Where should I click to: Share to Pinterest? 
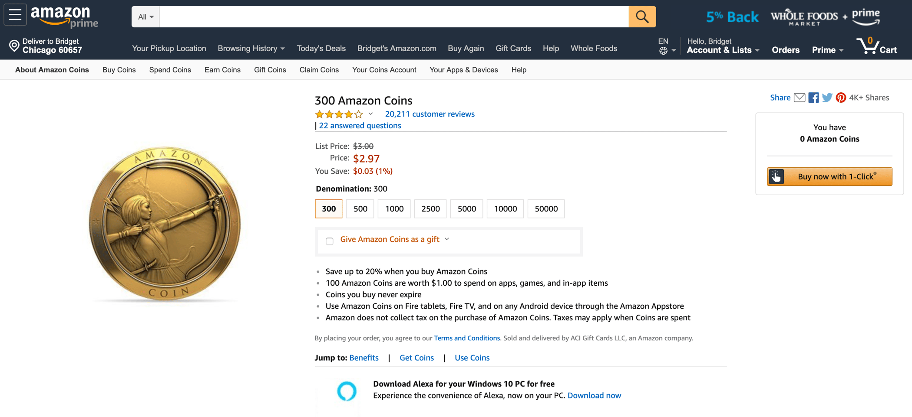pyautogui.click(x=841, y=98)
